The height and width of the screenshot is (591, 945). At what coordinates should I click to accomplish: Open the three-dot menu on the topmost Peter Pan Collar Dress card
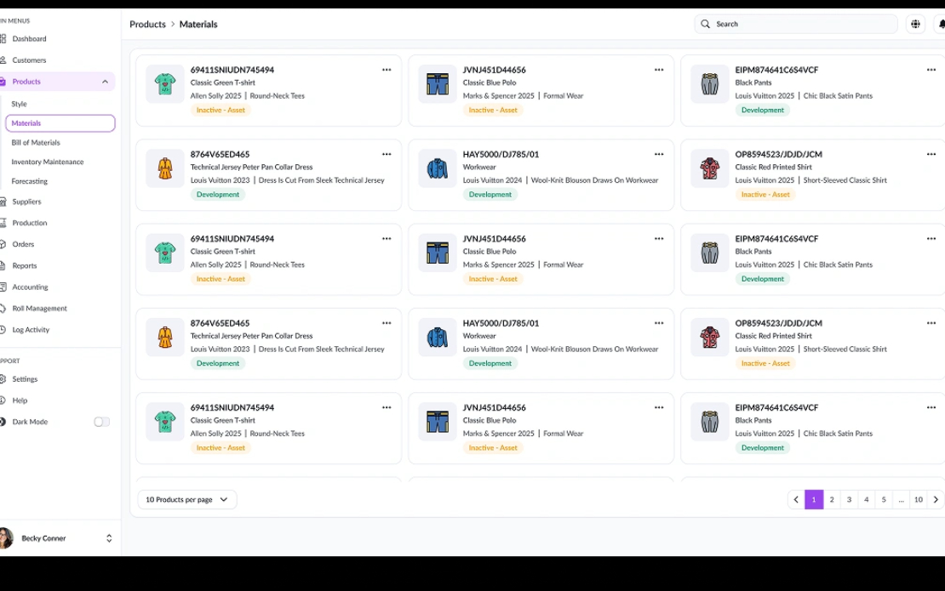click(x=387, y=154)
